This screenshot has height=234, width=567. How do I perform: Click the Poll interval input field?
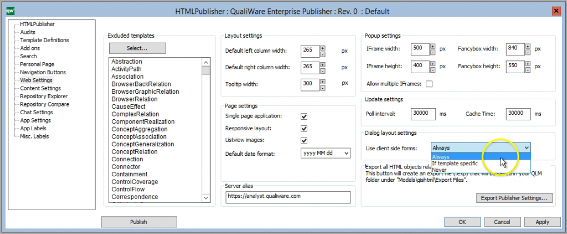coord(424,114)
